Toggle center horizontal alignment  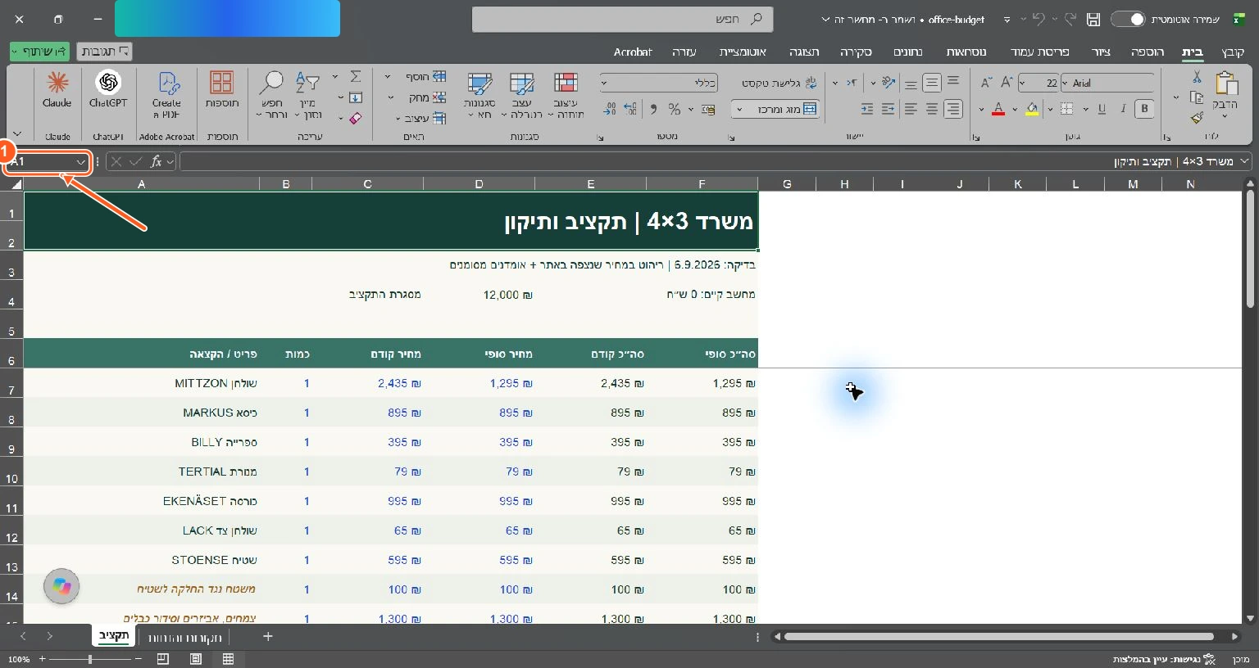point(932,109)
